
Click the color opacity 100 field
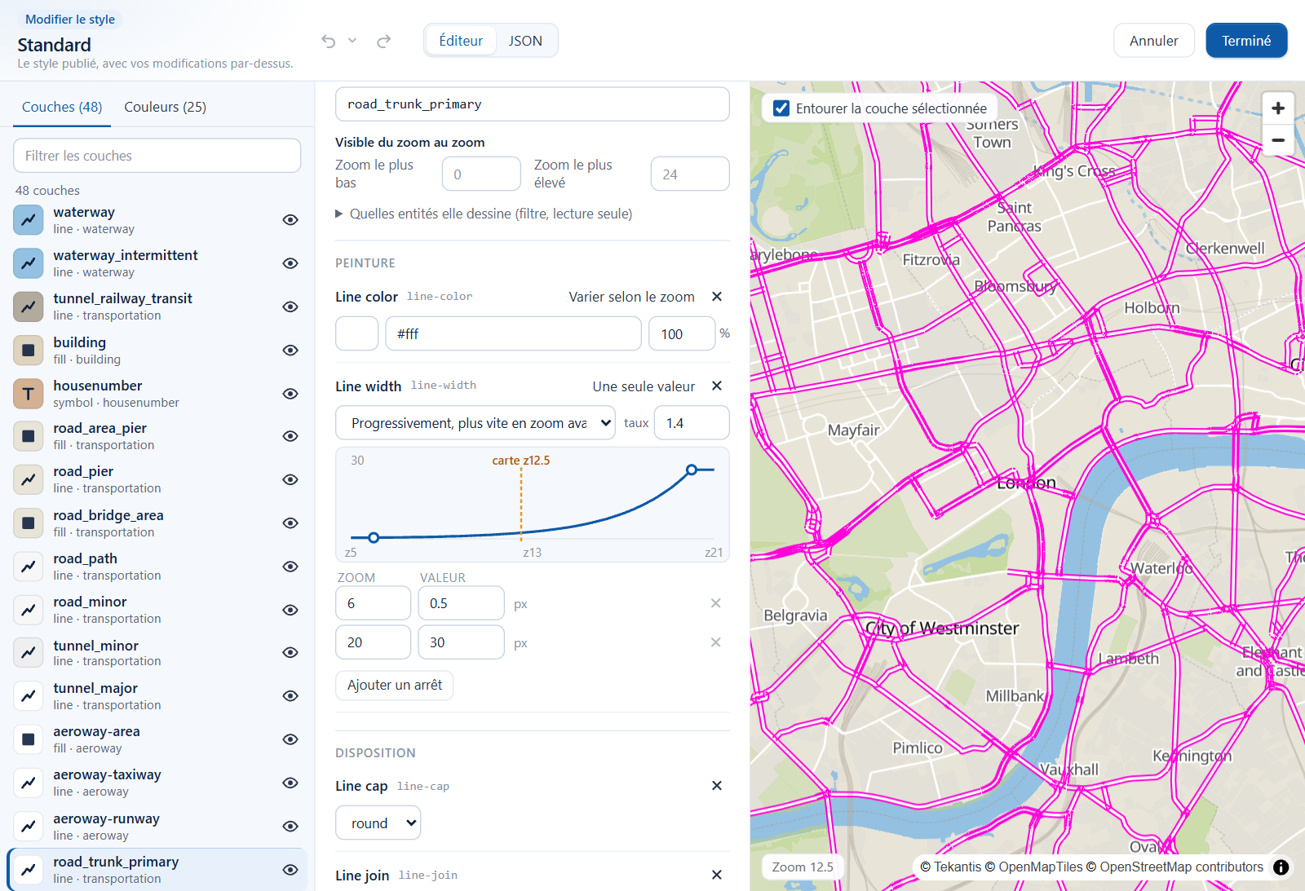point(682,333)
